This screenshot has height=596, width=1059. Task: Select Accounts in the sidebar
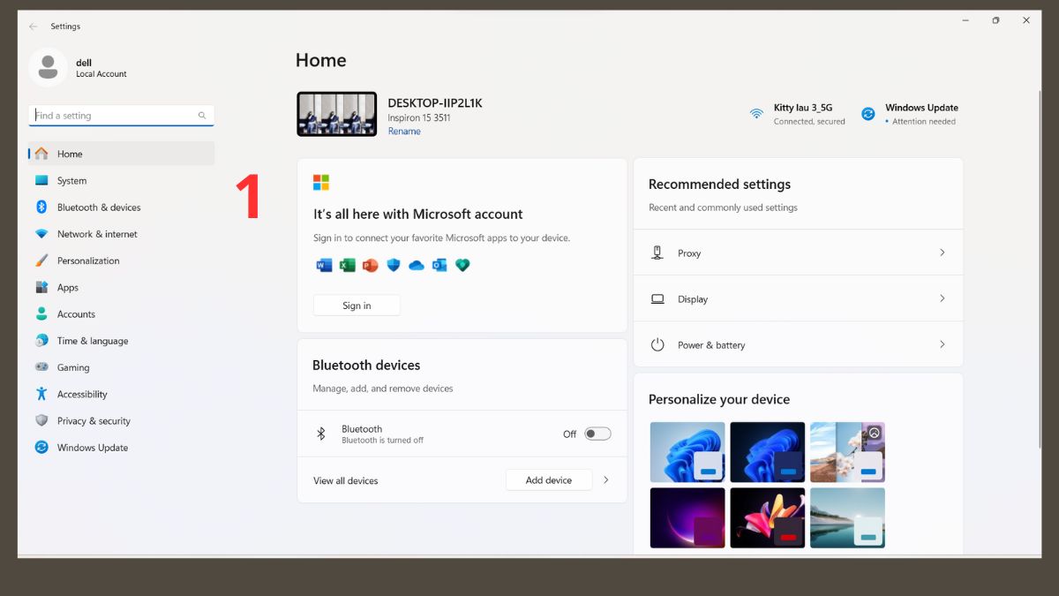coord(122,313)
